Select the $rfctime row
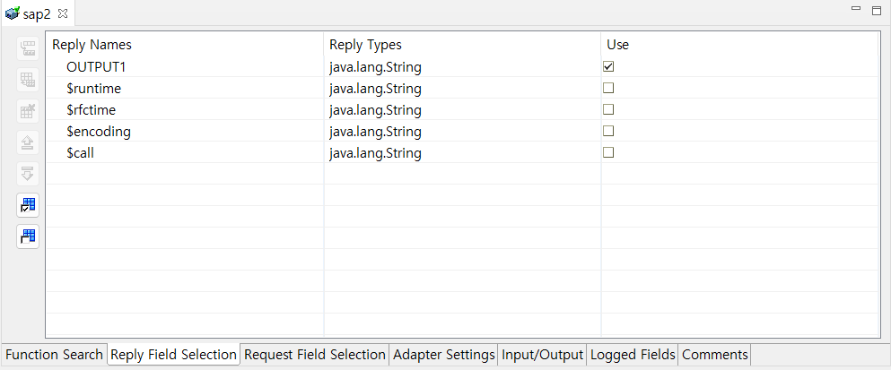This screenshot has height=370, width=891. (x=92, y=110)
